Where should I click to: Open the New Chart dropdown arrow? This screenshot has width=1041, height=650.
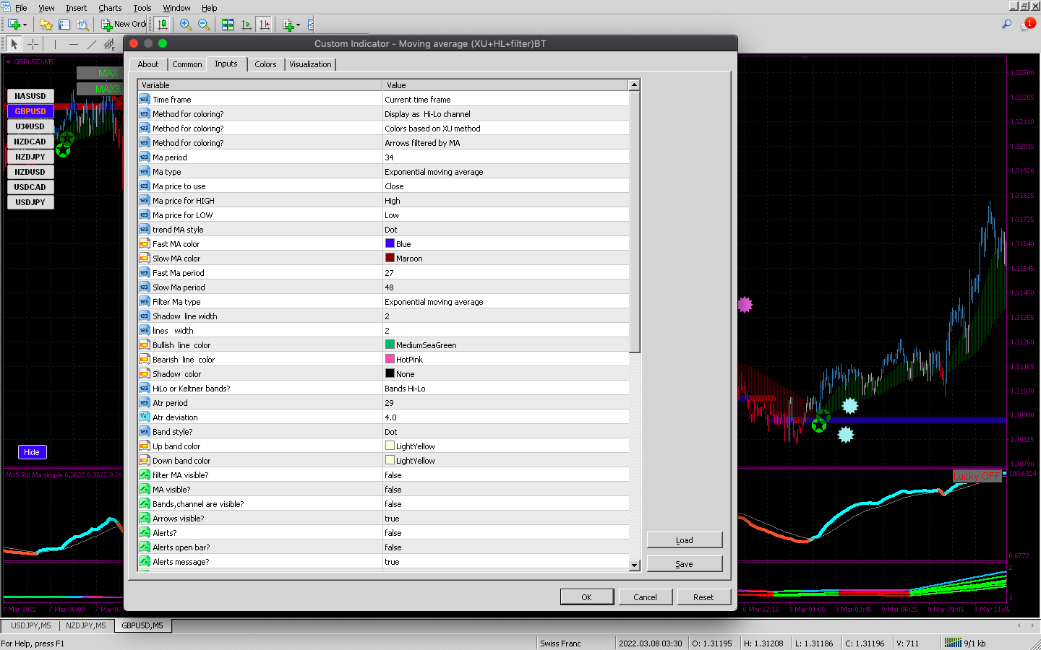point(25,25)
